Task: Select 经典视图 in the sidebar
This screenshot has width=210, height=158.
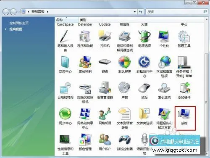Action: 16,29
